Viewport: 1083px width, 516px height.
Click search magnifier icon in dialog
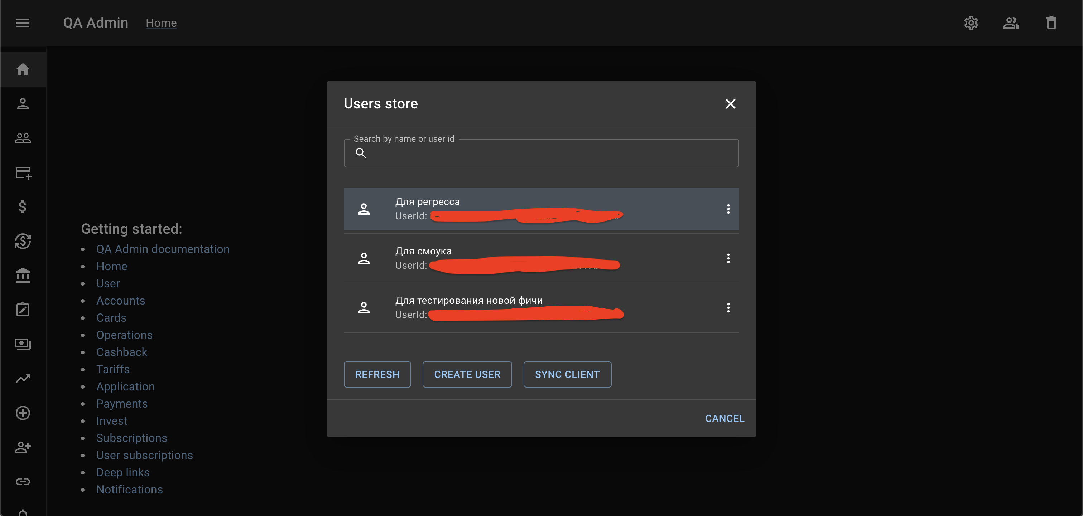tap(361, 153)
